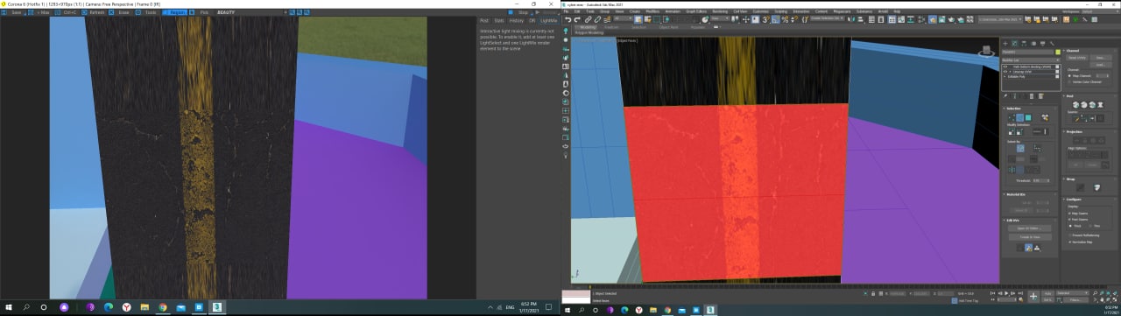1121x316 pixels.
Task: Toggle visibility eye of Unwrap UVW modifier
Action: point(1005,71)
